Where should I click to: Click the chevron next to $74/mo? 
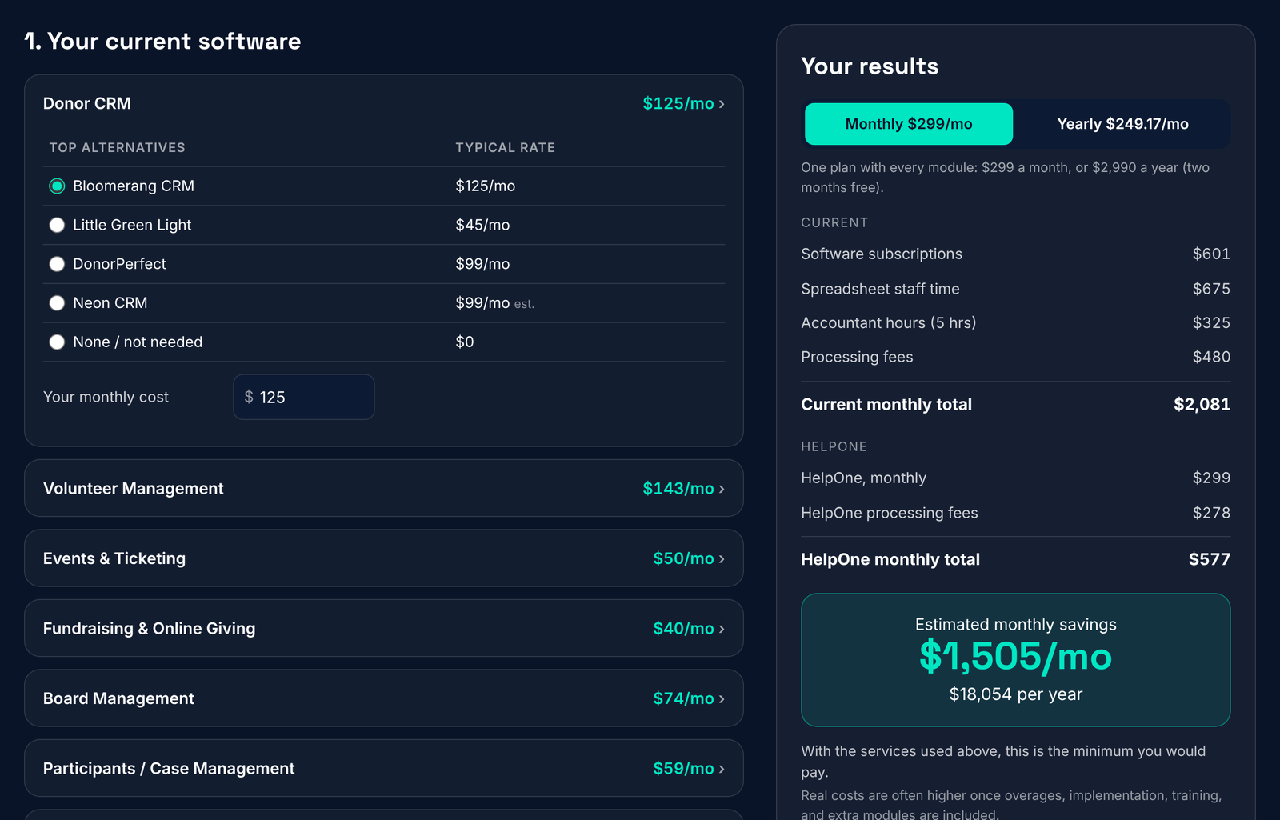tap(722, 699)
